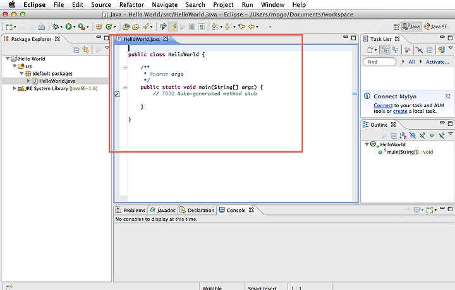455x290 pixels.
Task: Run the program with green play icon
Action: point(68,27)
